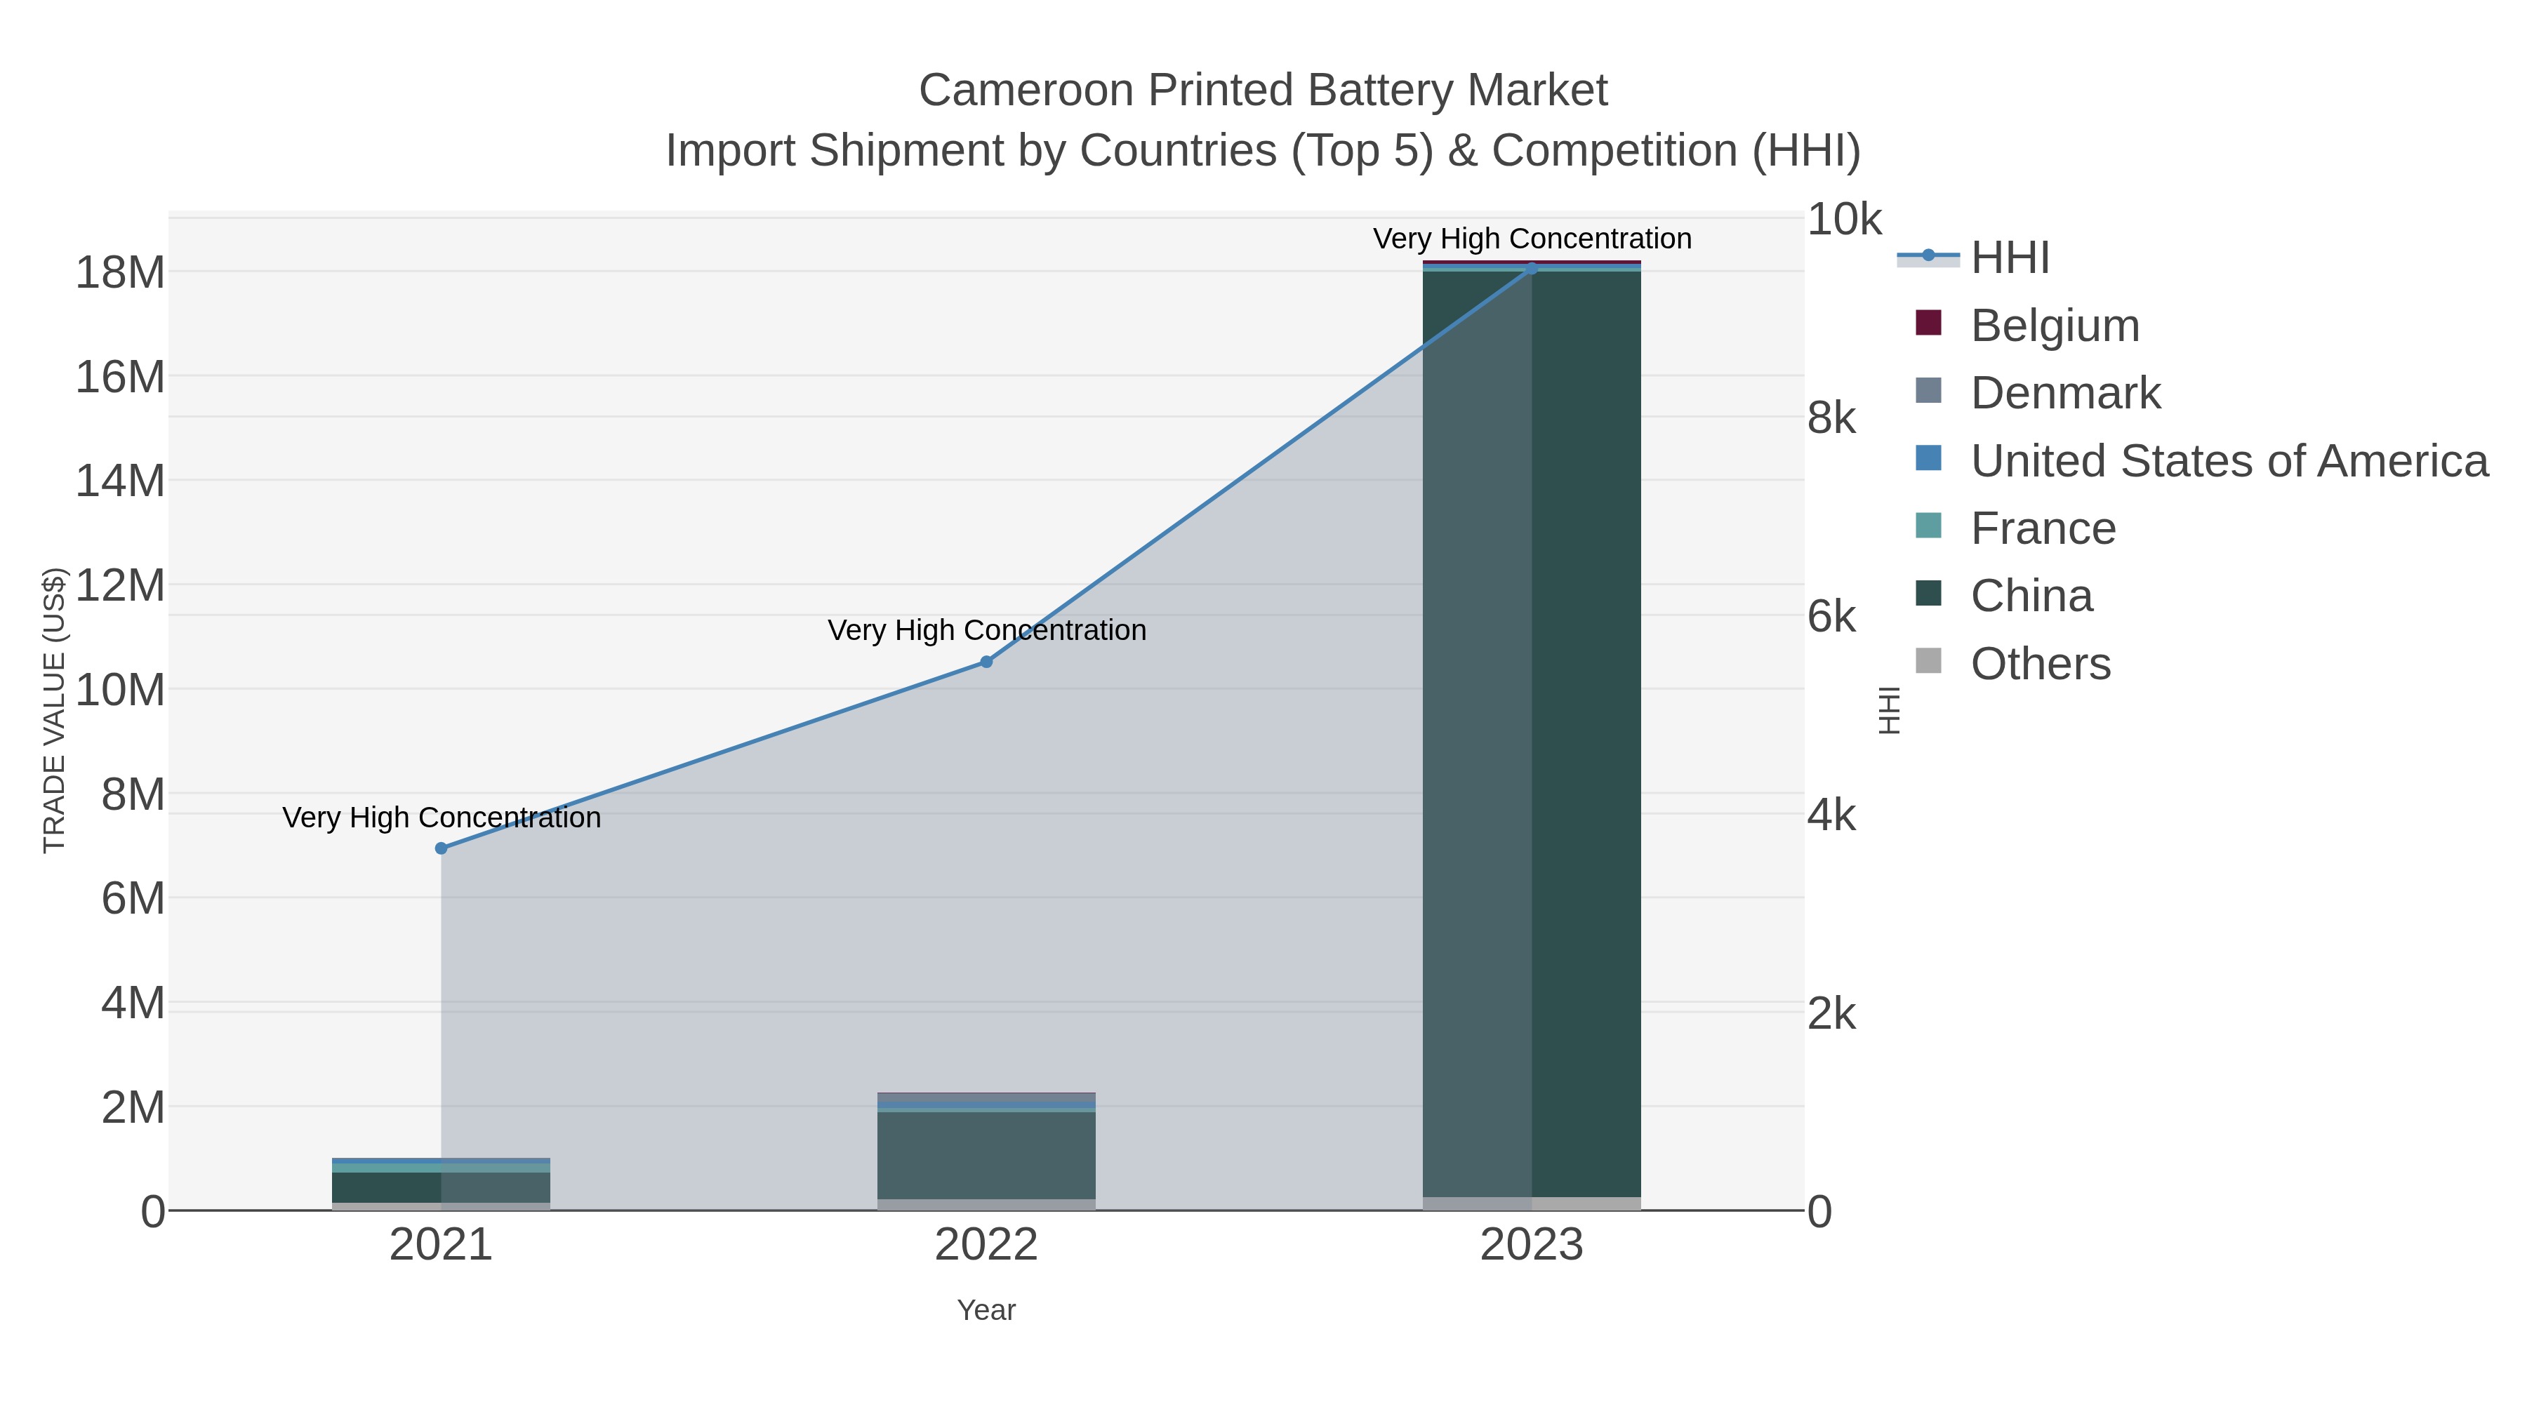The width and height of the screenshot is (2527, 1421).
Task: Click the 2023 China stacked bar
Action: (1532, 735)
